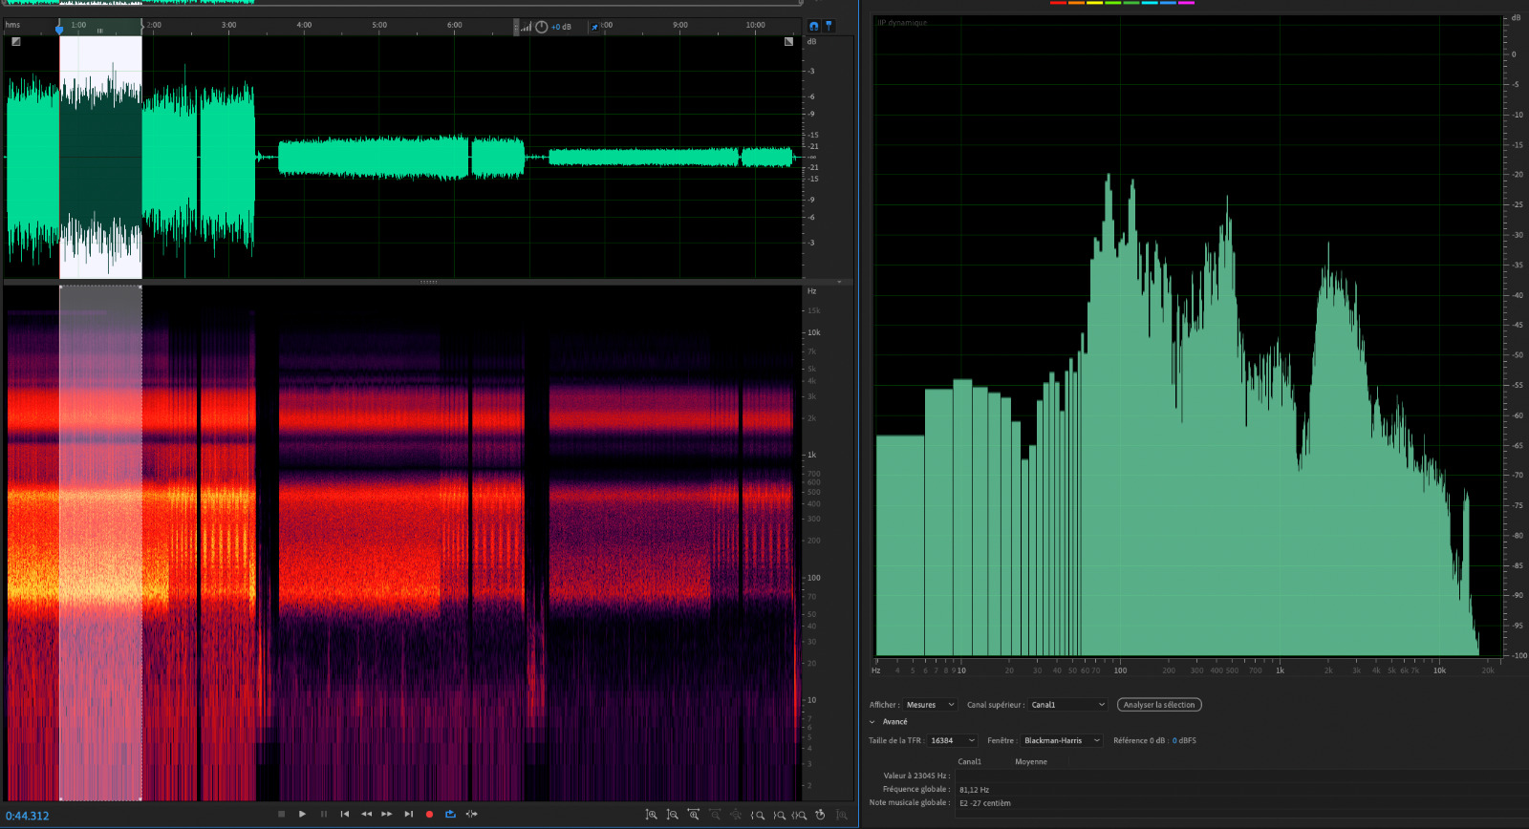Pin the HUD volume overlay
The width and height of the screenshot is (1529, 829).
[594, 27]
